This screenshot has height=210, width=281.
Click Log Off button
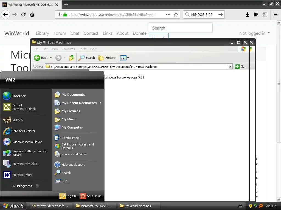tap(68, 196)
